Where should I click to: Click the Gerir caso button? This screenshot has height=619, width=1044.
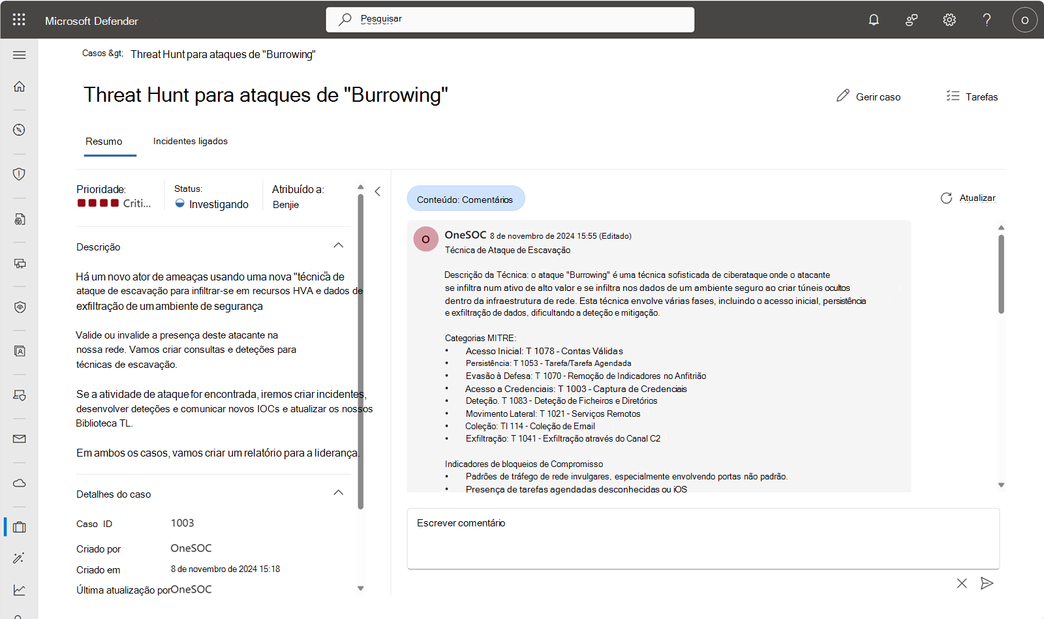tap(868, 97)
